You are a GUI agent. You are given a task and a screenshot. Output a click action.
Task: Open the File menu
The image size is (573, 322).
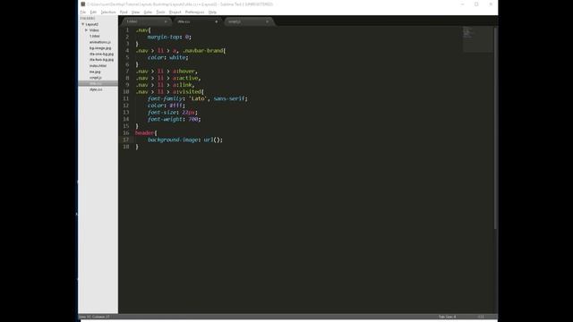tap(83, 12)
